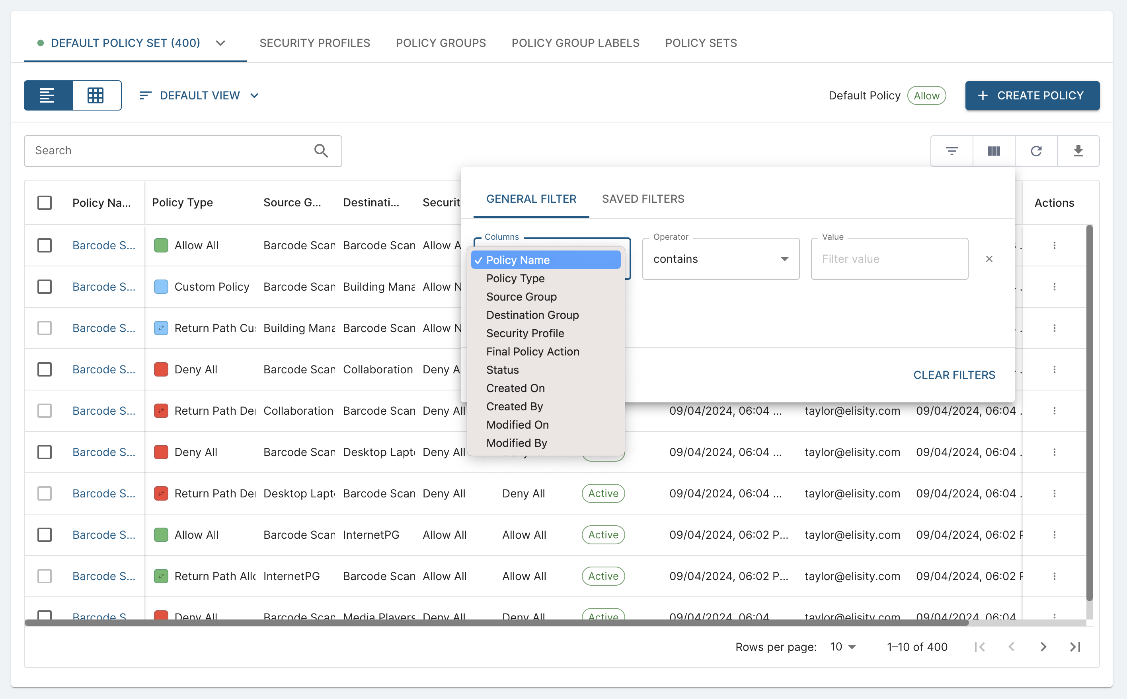1127x699 pixels.
Task: Click the Filter value input field
Action: coord(888,259)
